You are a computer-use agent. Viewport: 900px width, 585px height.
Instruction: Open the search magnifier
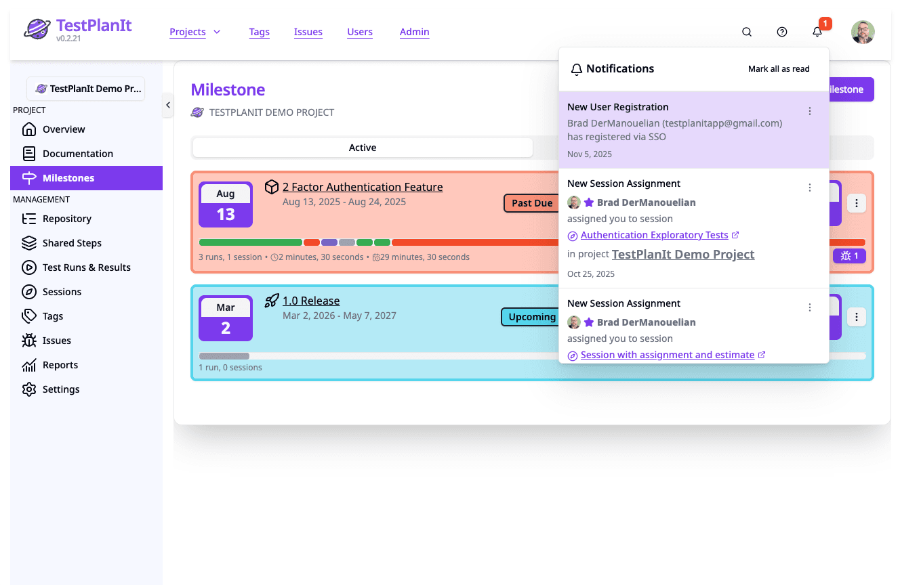tap(746, 32)
